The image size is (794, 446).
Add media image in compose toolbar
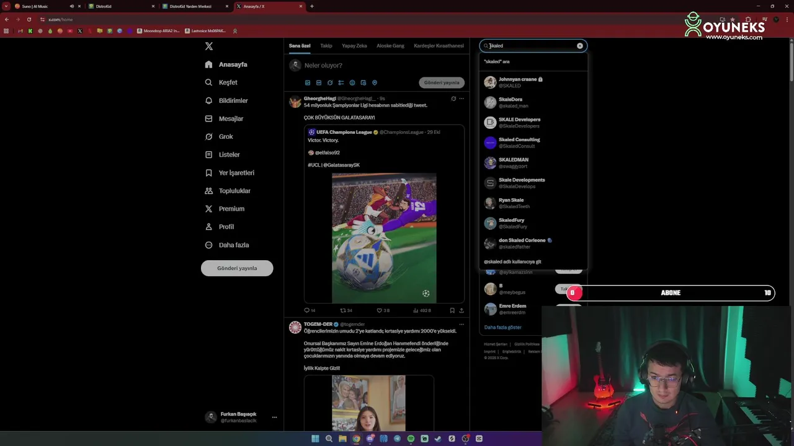pos(308,82)
